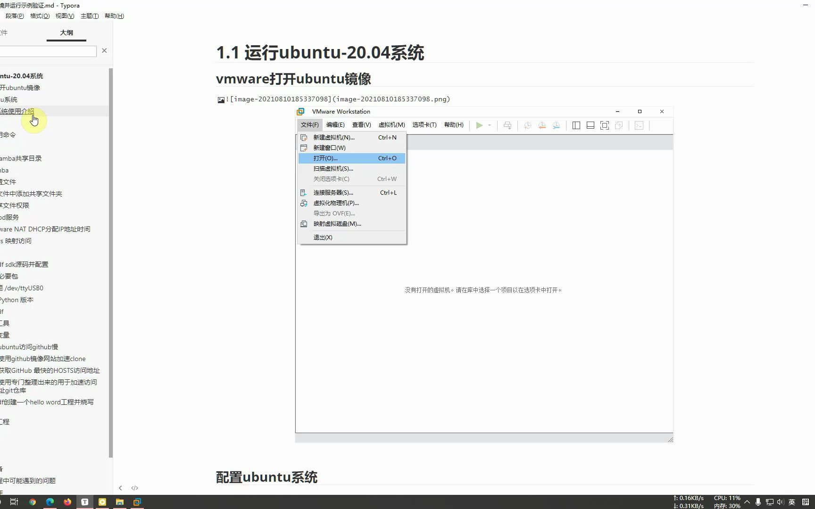Viewport: 815px width, 509px height.
Task: Click the microphone tray icon
Action: (758, 502)
